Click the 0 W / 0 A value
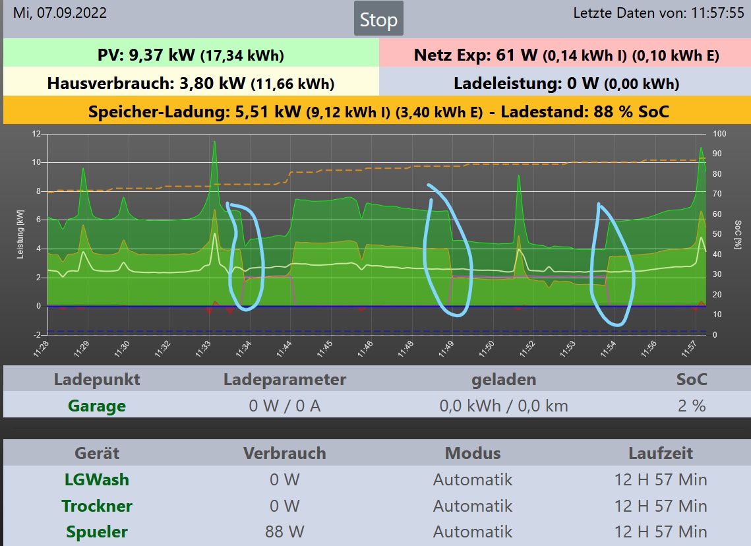 (x=284, y=406)
